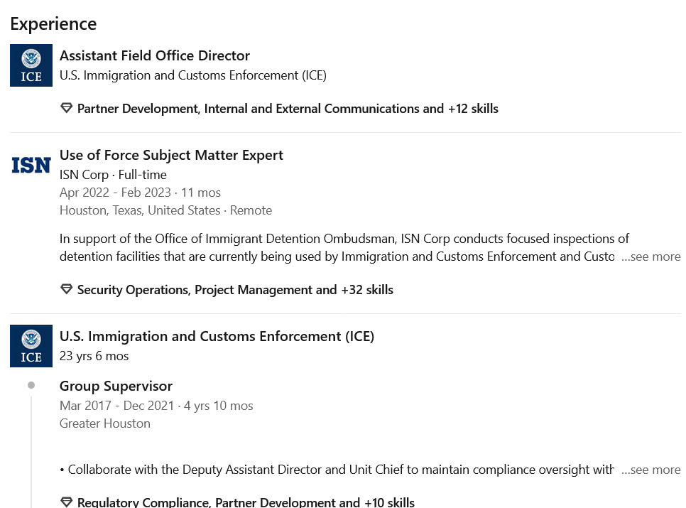Select the Group Supervisor position title

116,386
